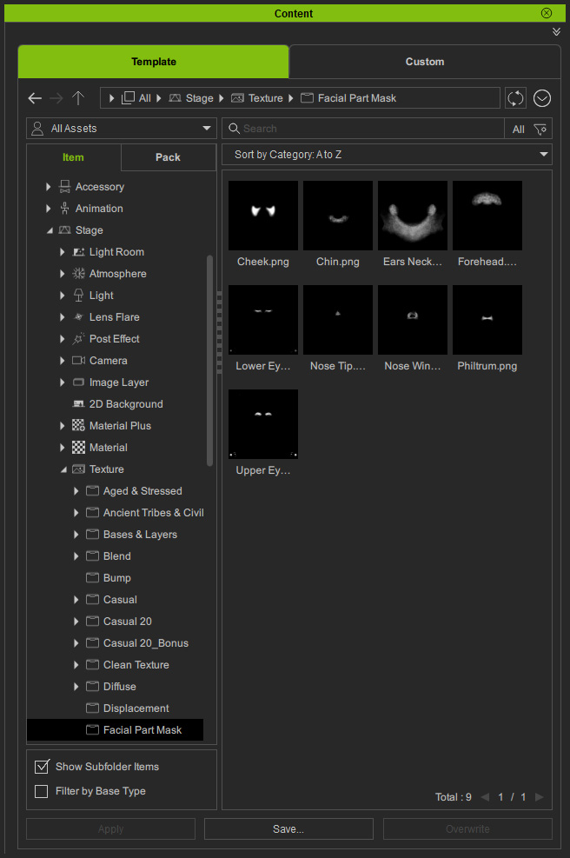This screenshot has width=570, height=858.
Task: Collapse panel with double chevron icon
Action: pos(556,31)
